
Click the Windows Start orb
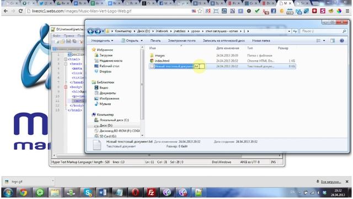coord(8,192)
